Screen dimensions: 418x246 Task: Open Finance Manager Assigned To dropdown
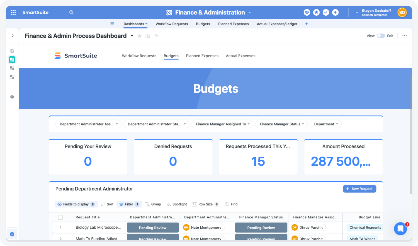(222, 124)
